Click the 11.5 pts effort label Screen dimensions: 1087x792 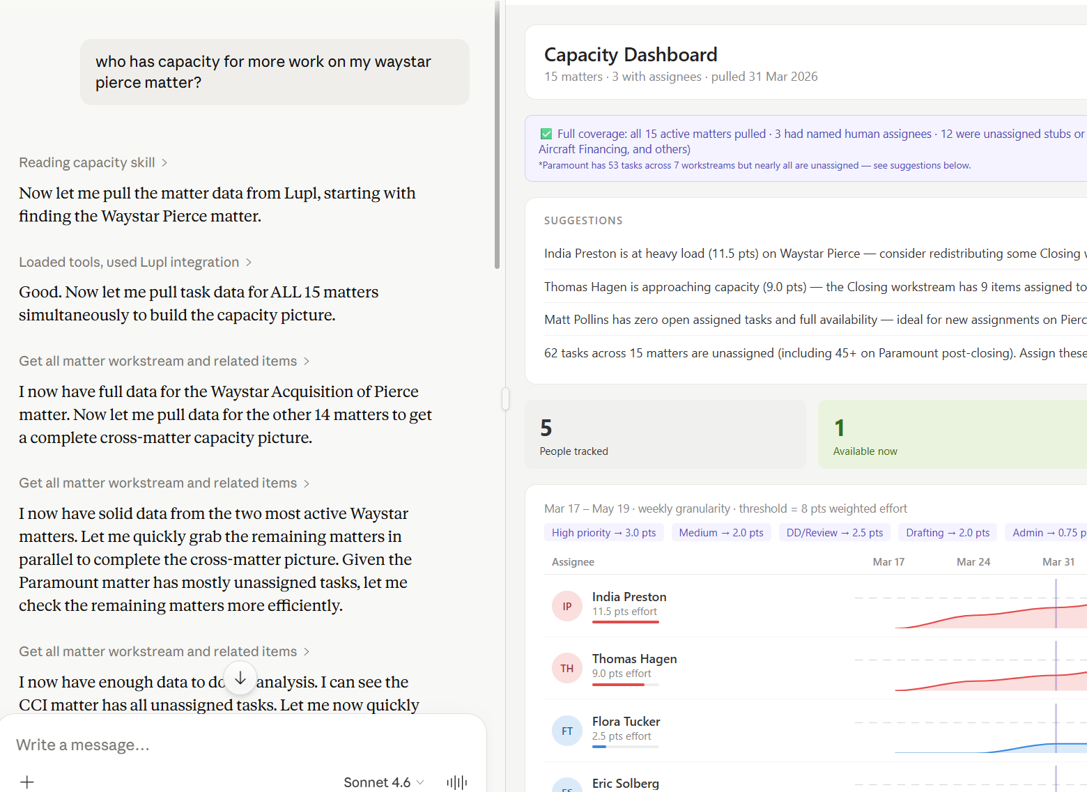tap(624, 612)
